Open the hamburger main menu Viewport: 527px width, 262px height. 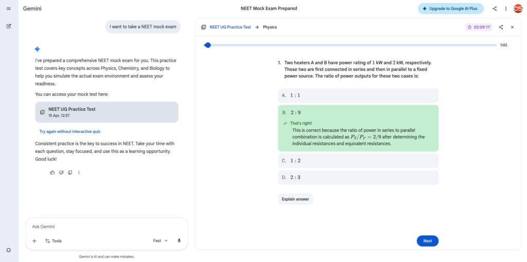pyautogui.click(x=8, y=8)
